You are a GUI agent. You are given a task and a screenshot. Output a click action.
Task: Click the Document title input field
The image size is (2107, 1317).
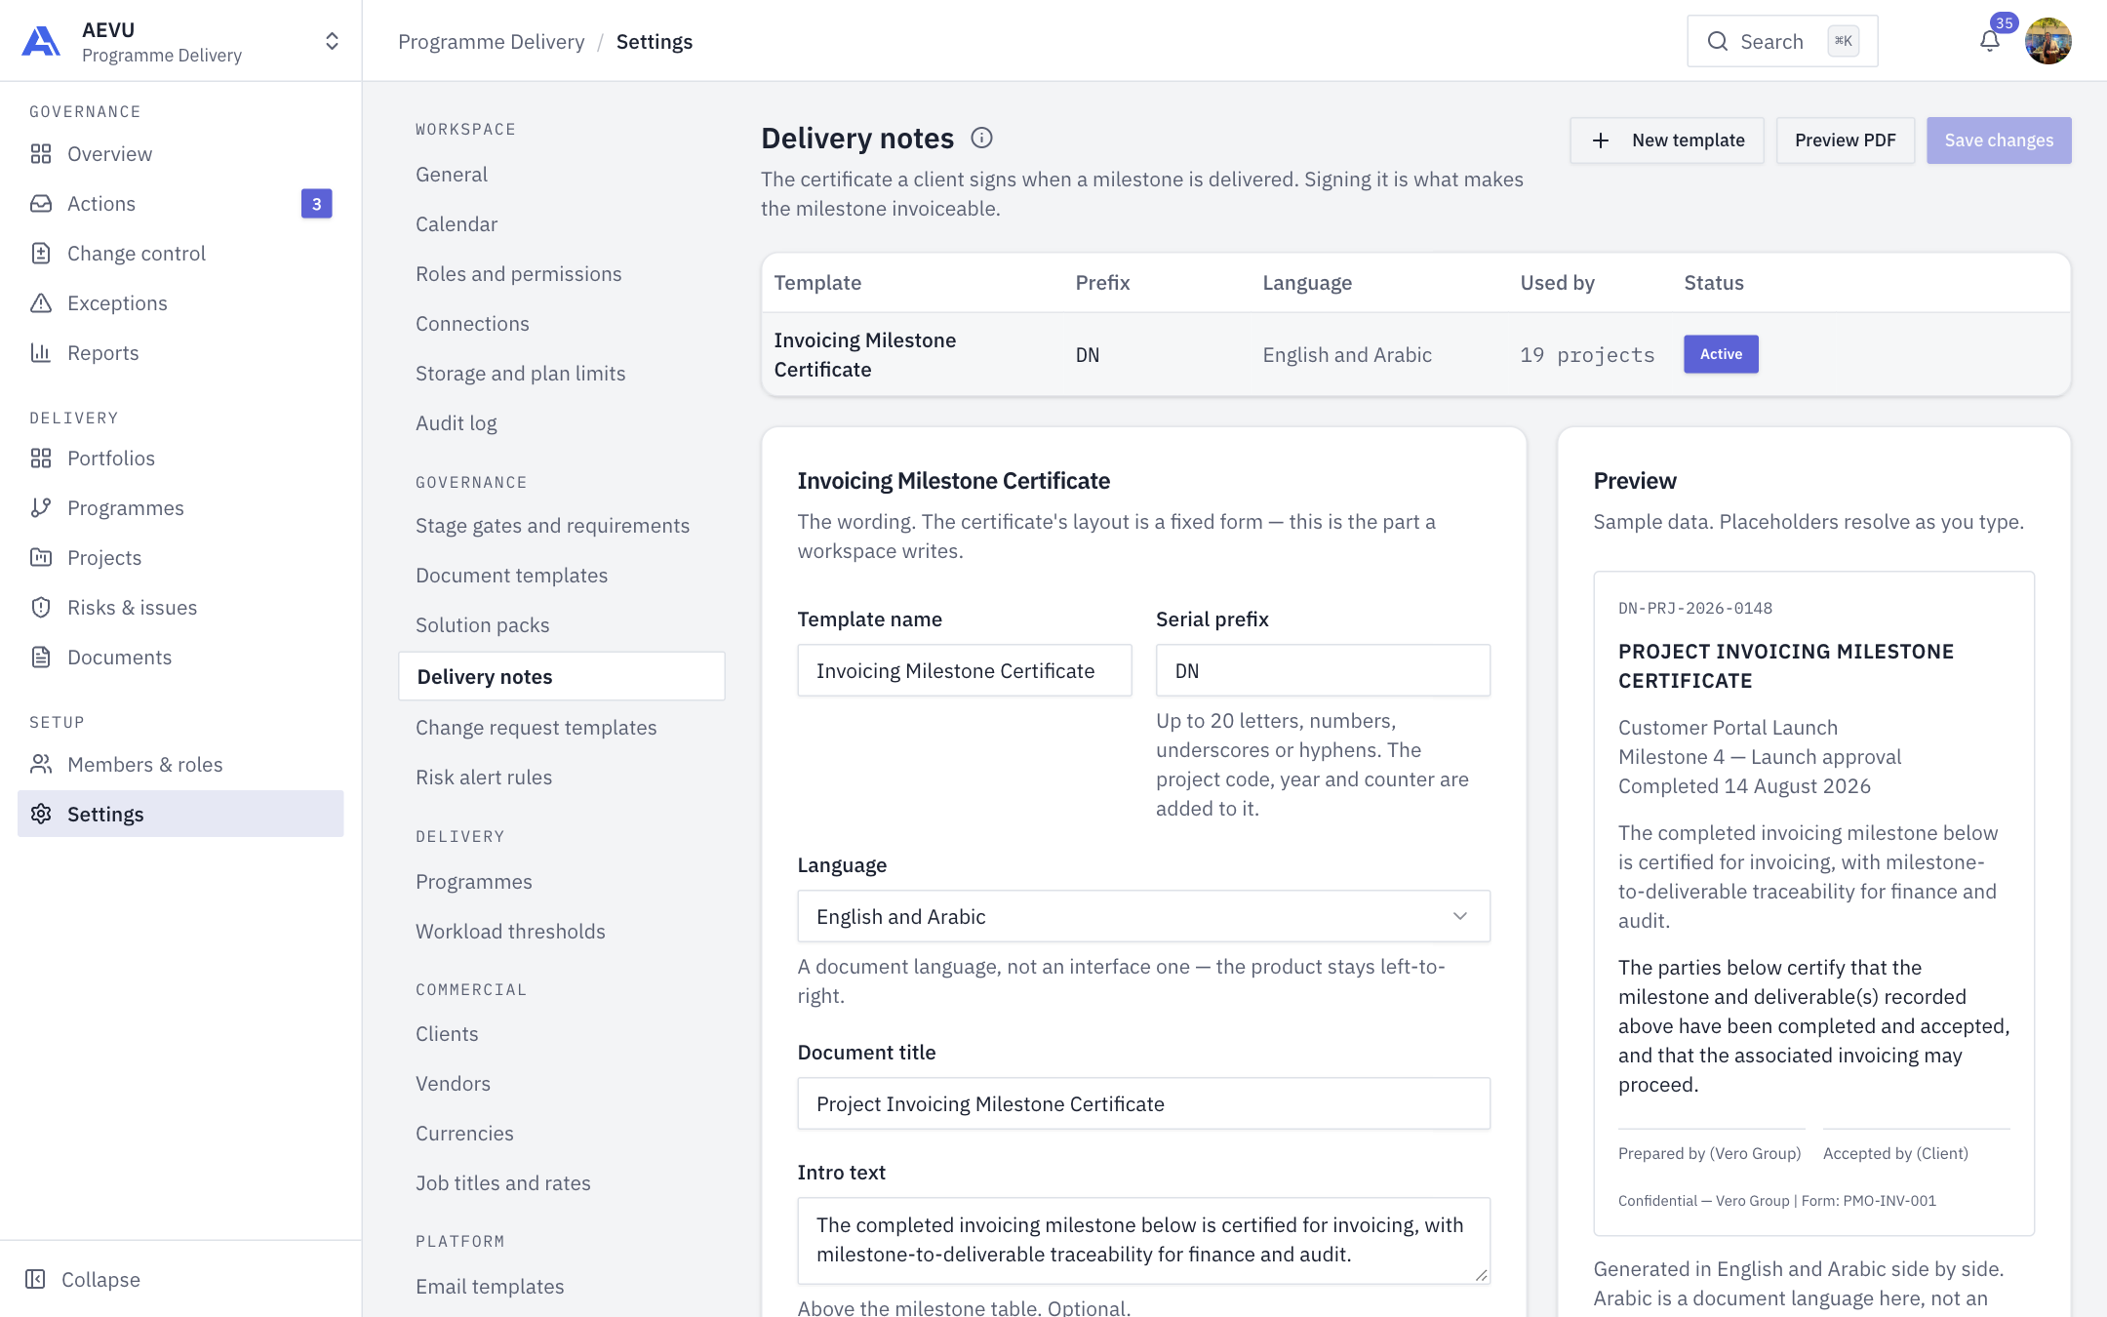pyautogui.click(x=1143, y=1104)
